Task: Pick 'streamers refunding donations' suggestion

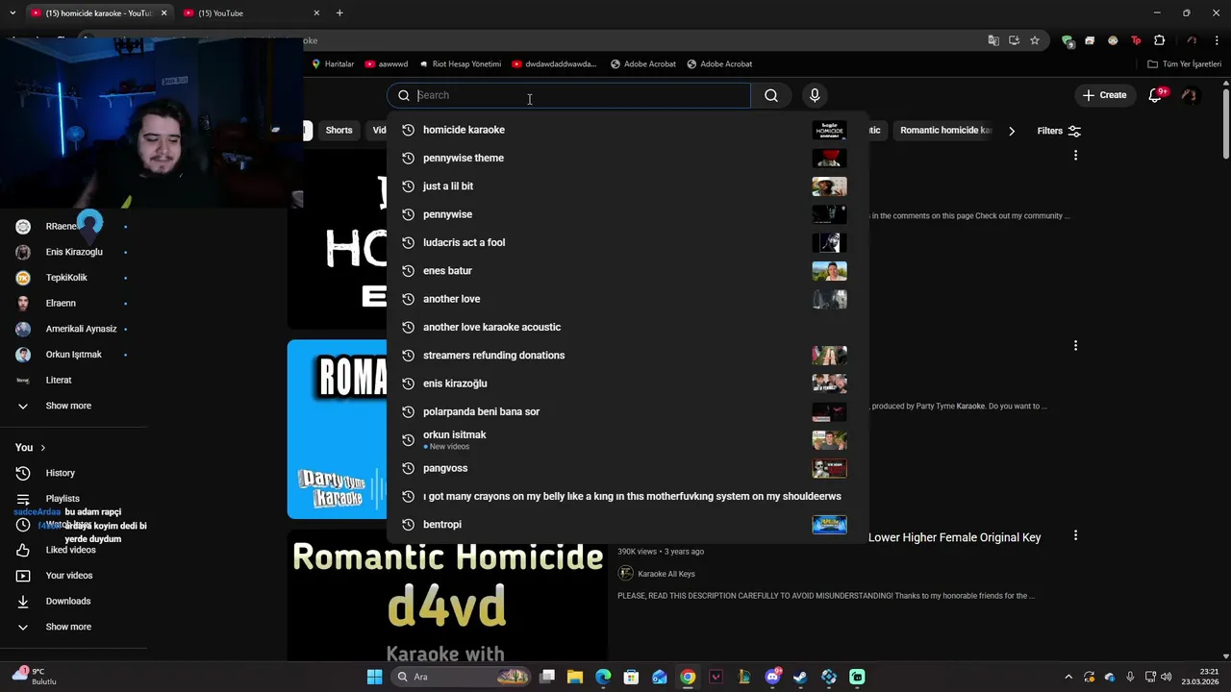Action: tap(627, 356)
